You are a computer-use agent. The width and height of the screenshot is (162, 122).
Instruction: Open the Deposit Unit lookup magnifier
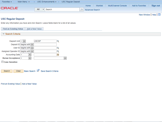[x=58, y=41]
